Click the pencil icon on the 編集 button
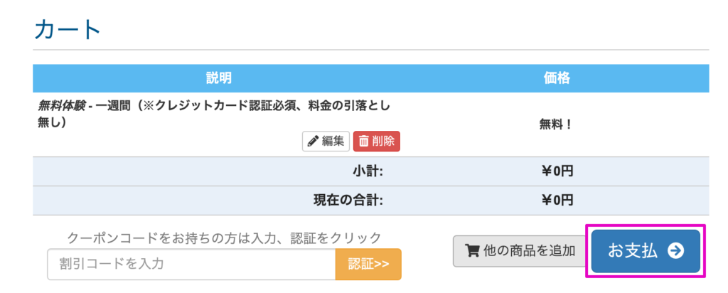728x293 pixels. pos(312,142)
